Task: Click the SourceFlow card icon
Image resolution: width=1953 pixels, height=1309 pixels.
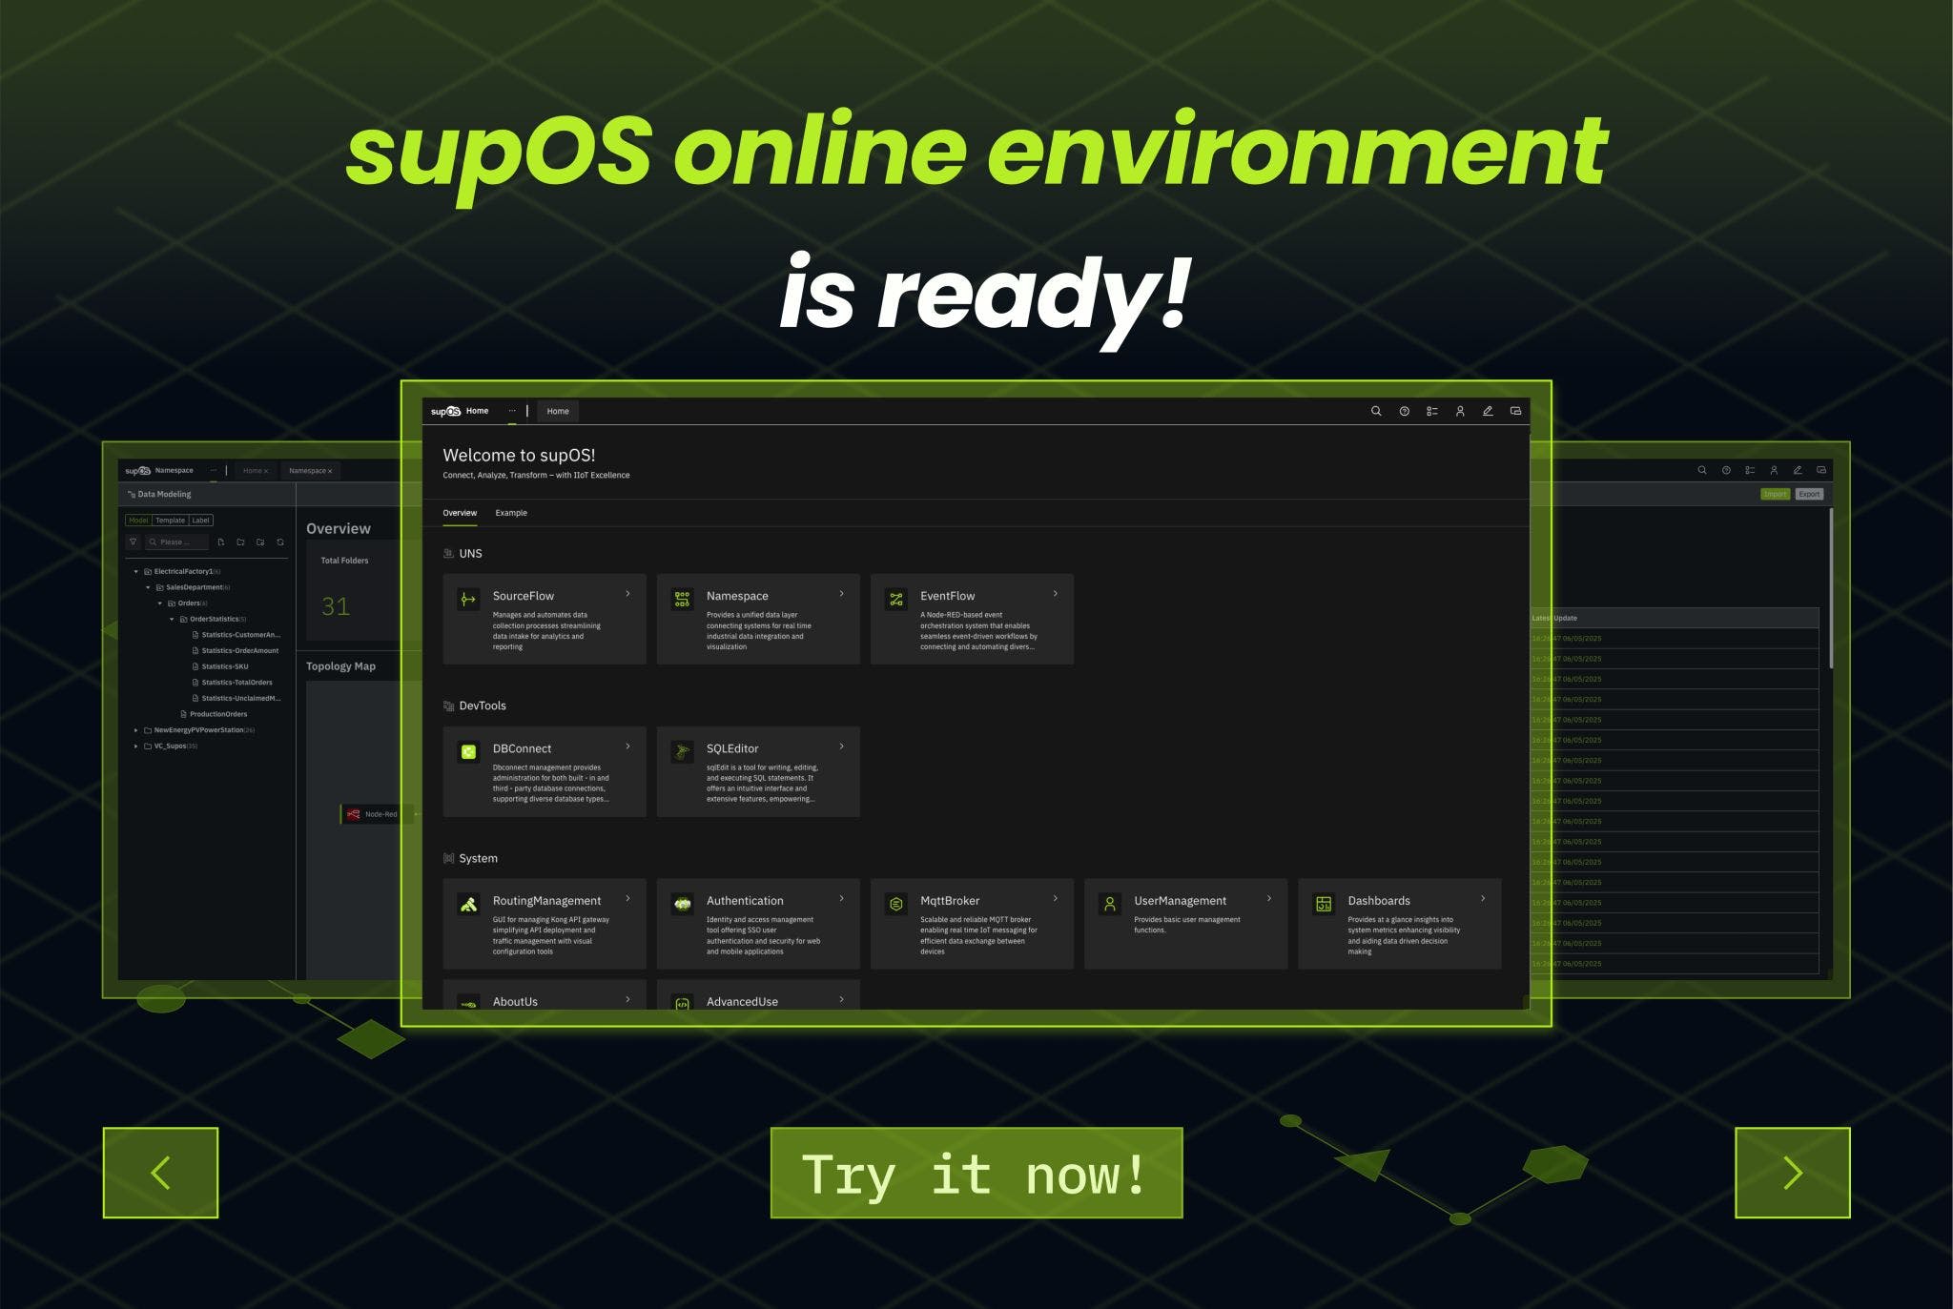Action: coord(468,600)
